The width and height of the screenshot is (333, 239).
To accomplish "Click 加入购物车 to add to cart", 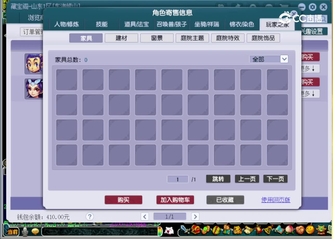I will click(x=175, y=200).
